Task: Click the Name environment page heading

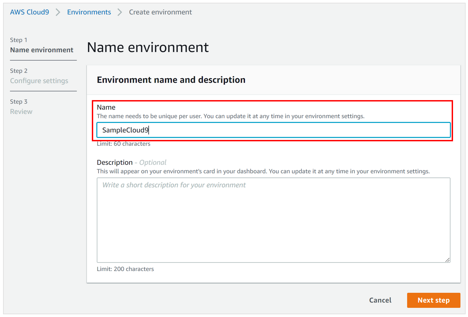Action: coord(148,47)
